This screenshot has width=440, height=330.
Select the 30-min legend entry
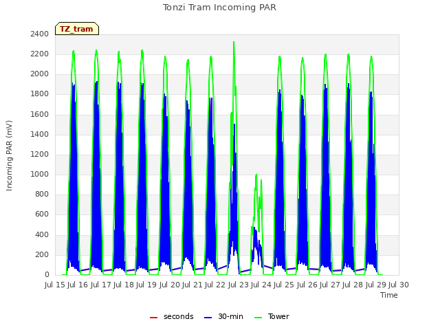pos(223,316)
